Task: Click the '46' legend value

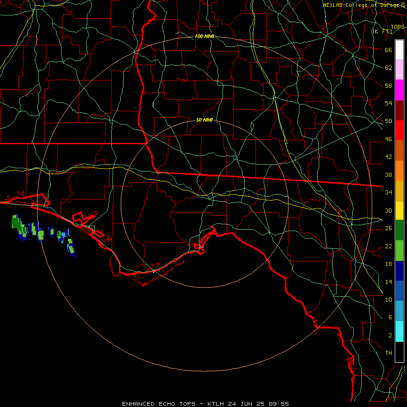Action: (x=388, y=139)
